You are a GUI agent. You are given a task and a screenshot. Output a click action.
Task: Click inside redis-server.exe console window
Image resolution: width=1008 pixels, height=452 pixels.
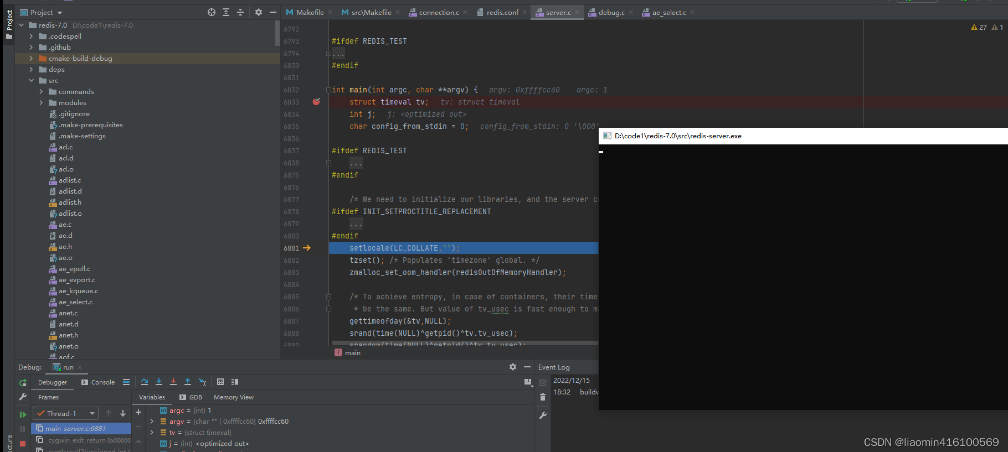803,277
